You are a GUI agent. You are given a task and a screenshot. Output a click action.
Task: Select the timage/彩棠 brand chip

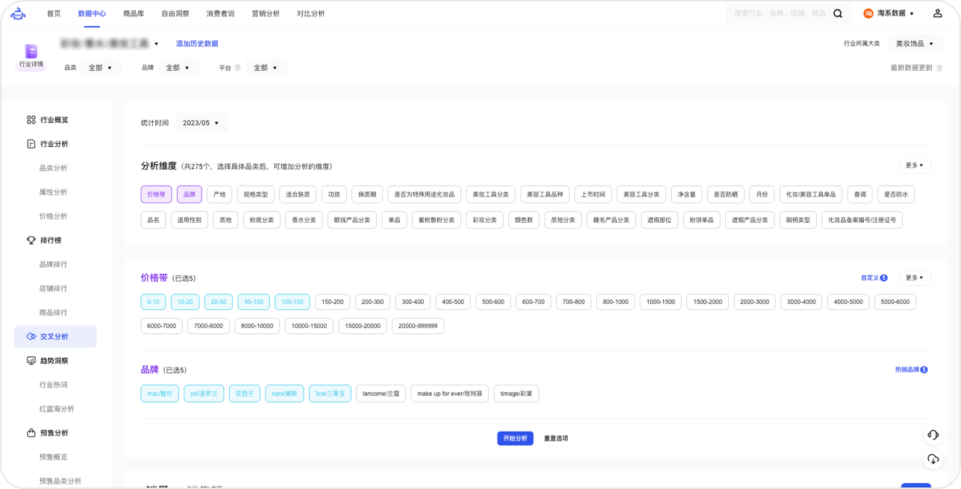(516, 394)
